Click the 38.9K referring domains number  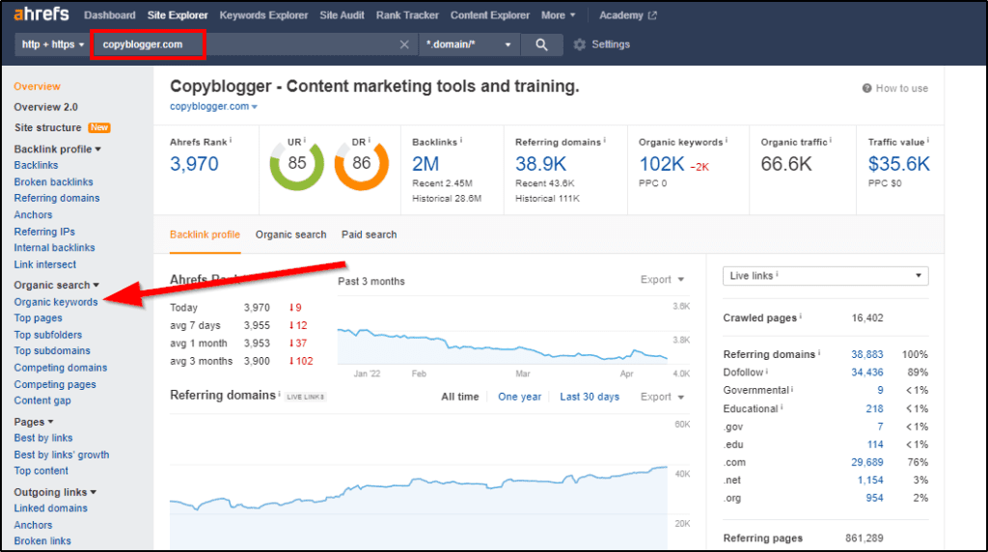coord(540,164)
